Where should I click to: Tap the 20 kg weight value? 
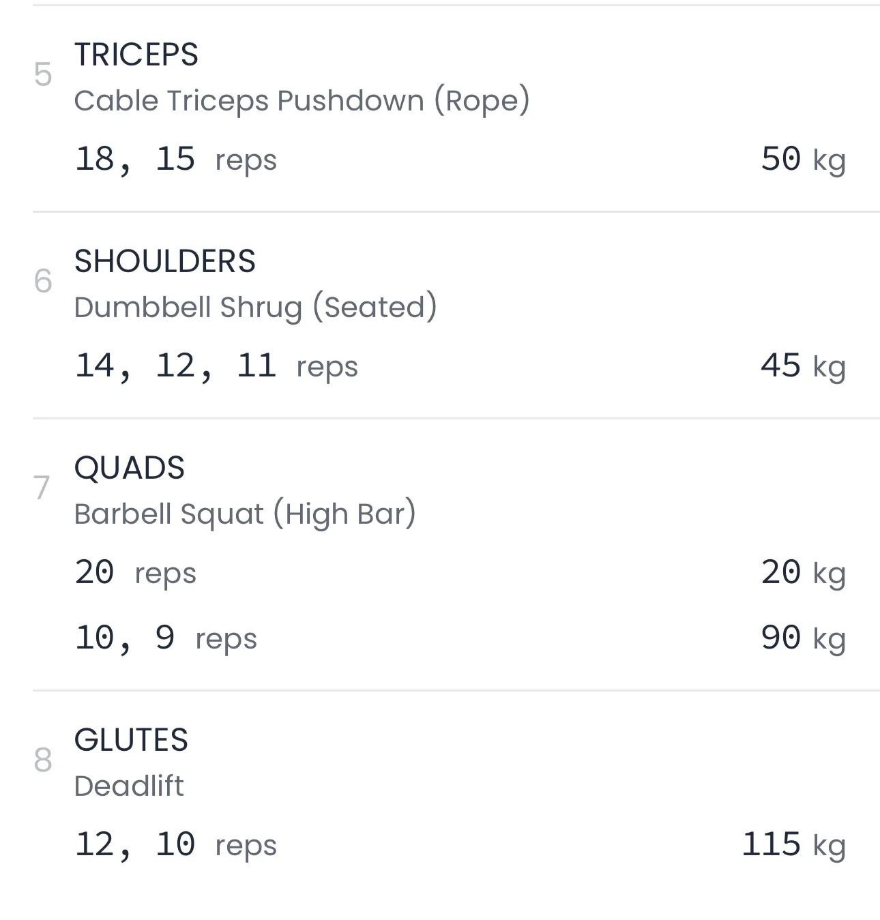pyautogui.click(x=802, y=573)
